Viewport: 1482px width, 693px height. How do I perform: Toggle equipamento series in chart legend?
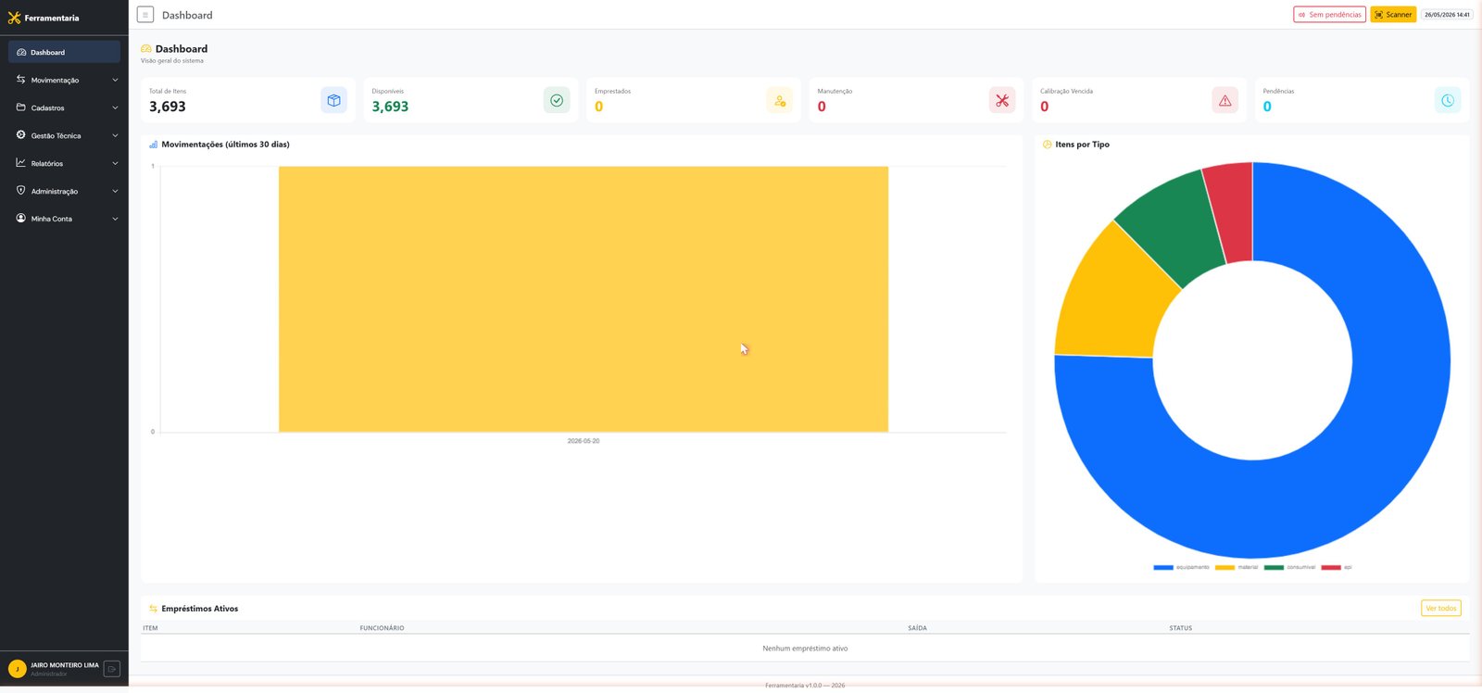(1181, 567)
